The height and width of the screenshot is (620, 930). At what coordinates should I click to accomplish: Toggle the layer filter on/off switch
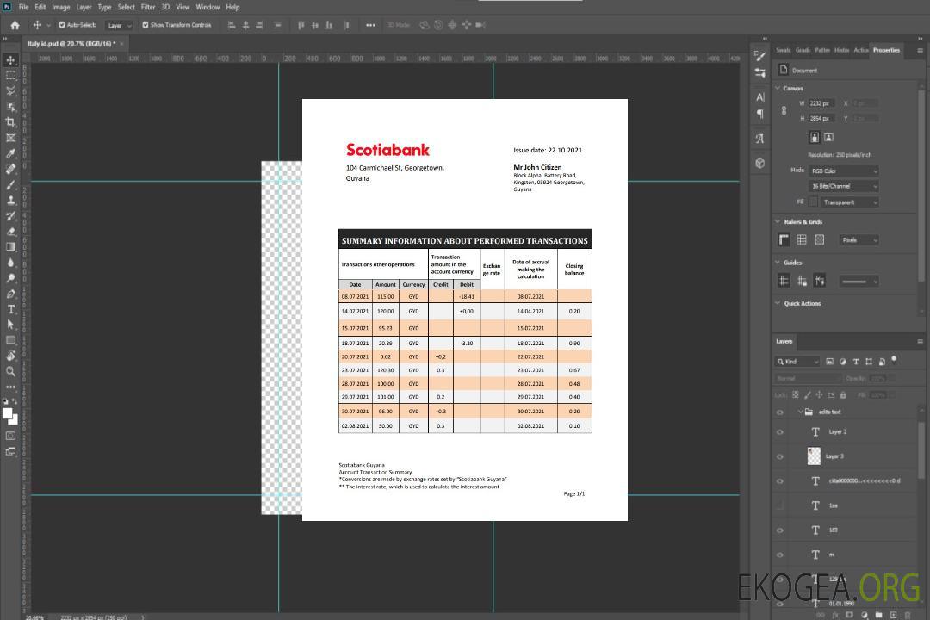click(x=894, y=360)
